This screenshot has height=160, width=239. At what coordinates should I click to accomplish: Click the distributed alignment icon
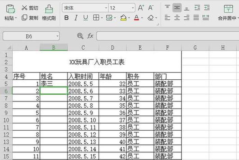206,18
